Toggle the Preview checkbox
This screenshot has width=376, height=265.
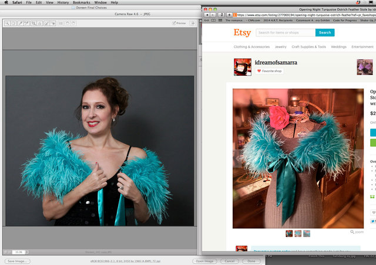point(174,23)
